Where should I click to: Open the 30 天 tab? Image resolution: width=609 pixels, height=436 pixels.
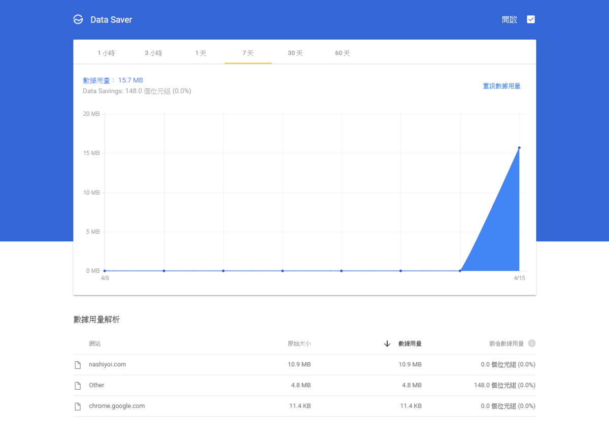295,53
